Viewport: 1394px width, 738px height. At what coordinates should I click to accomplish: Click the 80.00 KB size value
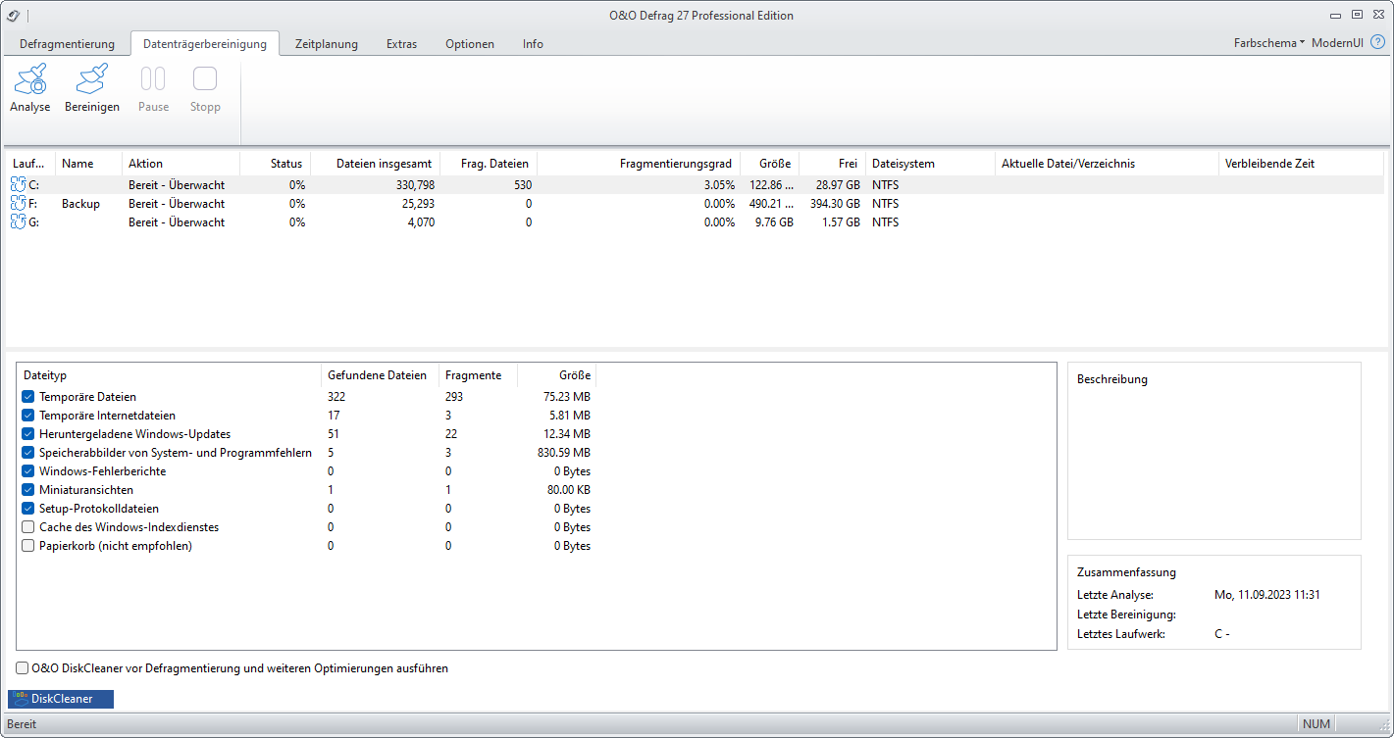tap(567, 490)
